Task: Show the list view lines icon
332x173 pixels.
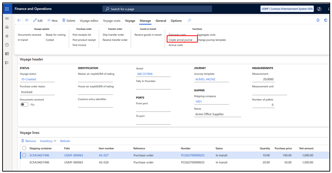Action: coord(27,20)
